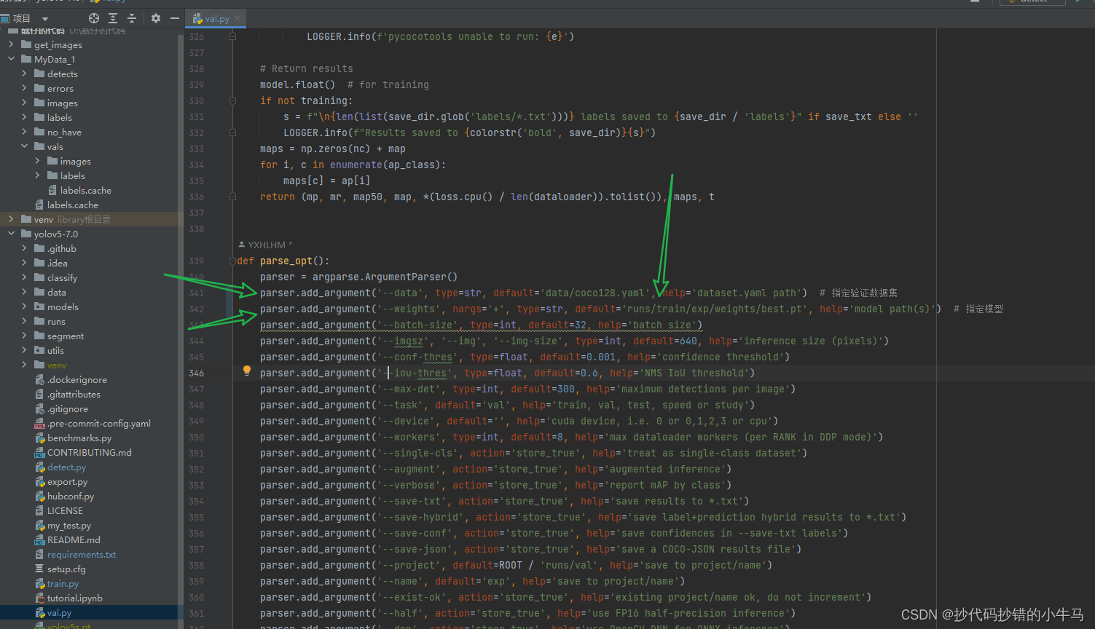
Task: Click the .gitignore file icon
Action: (40, 408)
